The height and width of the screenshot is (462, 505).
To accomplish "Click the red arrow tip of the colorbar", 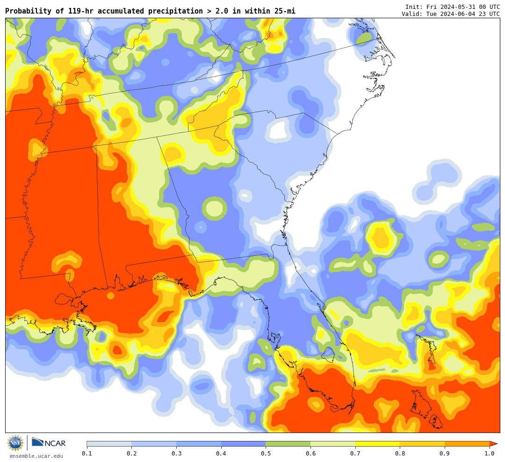I will pyautogui.click(x=493, y=444).
